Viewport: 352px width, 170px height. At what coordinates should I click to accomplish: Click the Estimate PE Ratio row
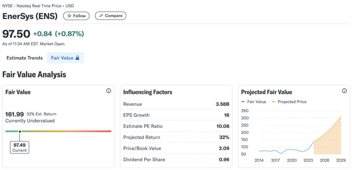tap(176, 126)
